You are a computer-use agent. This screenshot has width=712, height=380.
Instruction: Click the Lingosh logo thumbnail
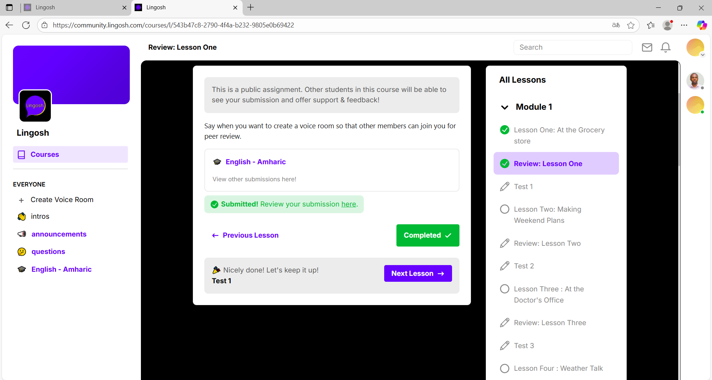tap(35, 106)
